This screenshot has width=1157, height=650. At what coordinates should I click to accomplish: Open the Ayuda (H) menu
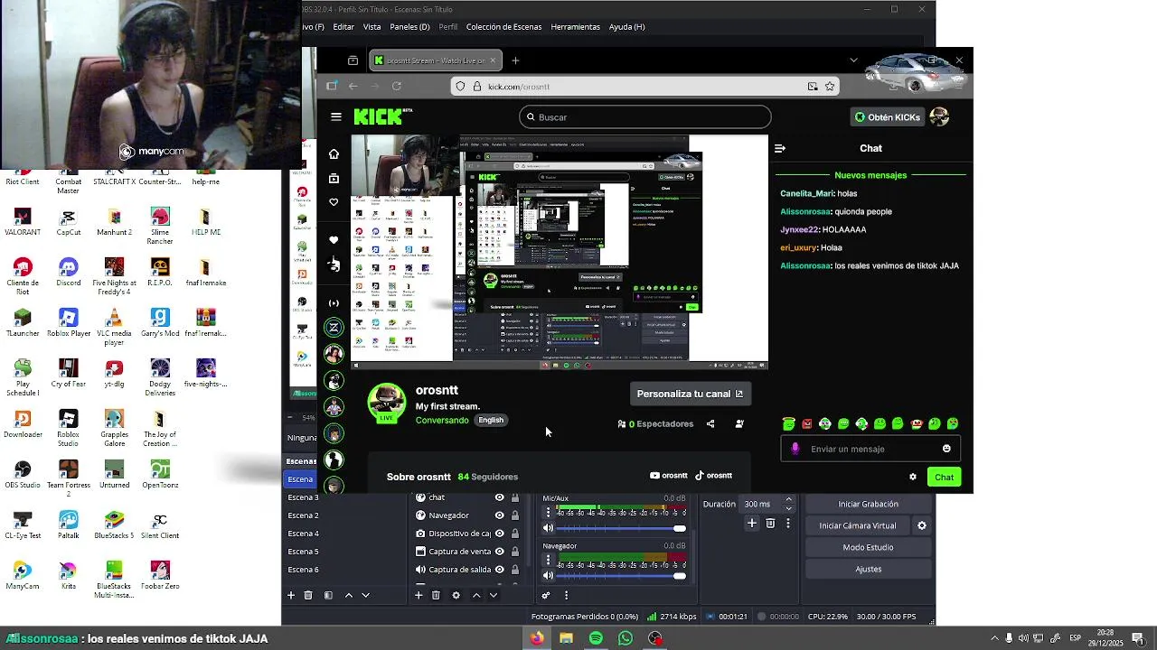coord(626,27)
